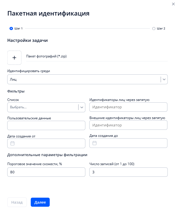Screen dimensions: 178x218
Task: Click the 'Пакет фотографий (*.zip)' label
Action: [x=44, y=56]
